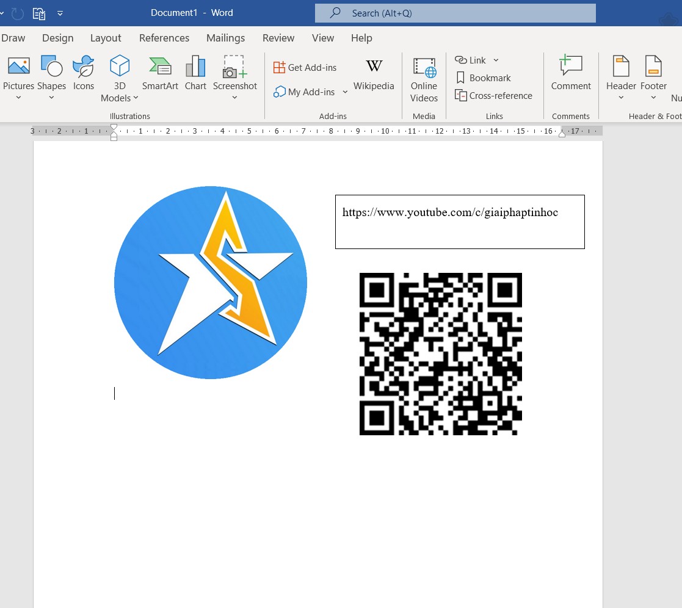Click the Search (Alt+Q) box

pyautogui.click(x=455, y=13)
